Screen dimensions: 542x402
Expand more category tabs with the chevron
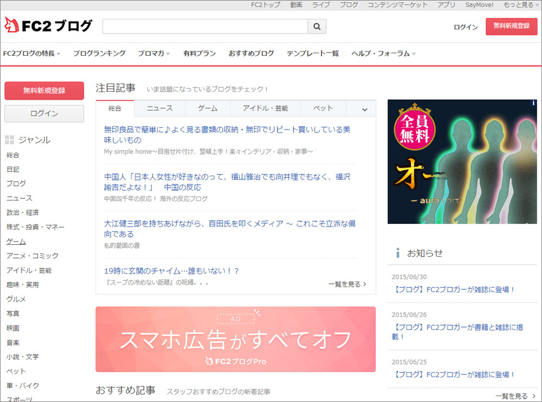pyautogui.click(x=364, y=109)
